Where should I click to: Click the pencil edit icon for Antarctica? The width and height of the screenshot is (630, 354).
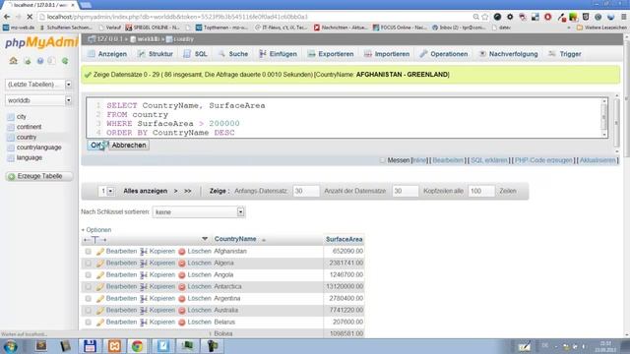(x=100, y=287)
